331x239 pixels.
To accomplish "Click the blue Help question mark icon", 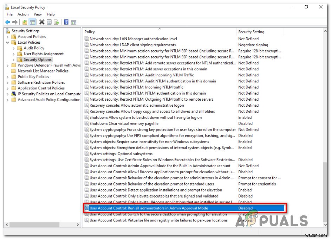I will click(66, 22).
